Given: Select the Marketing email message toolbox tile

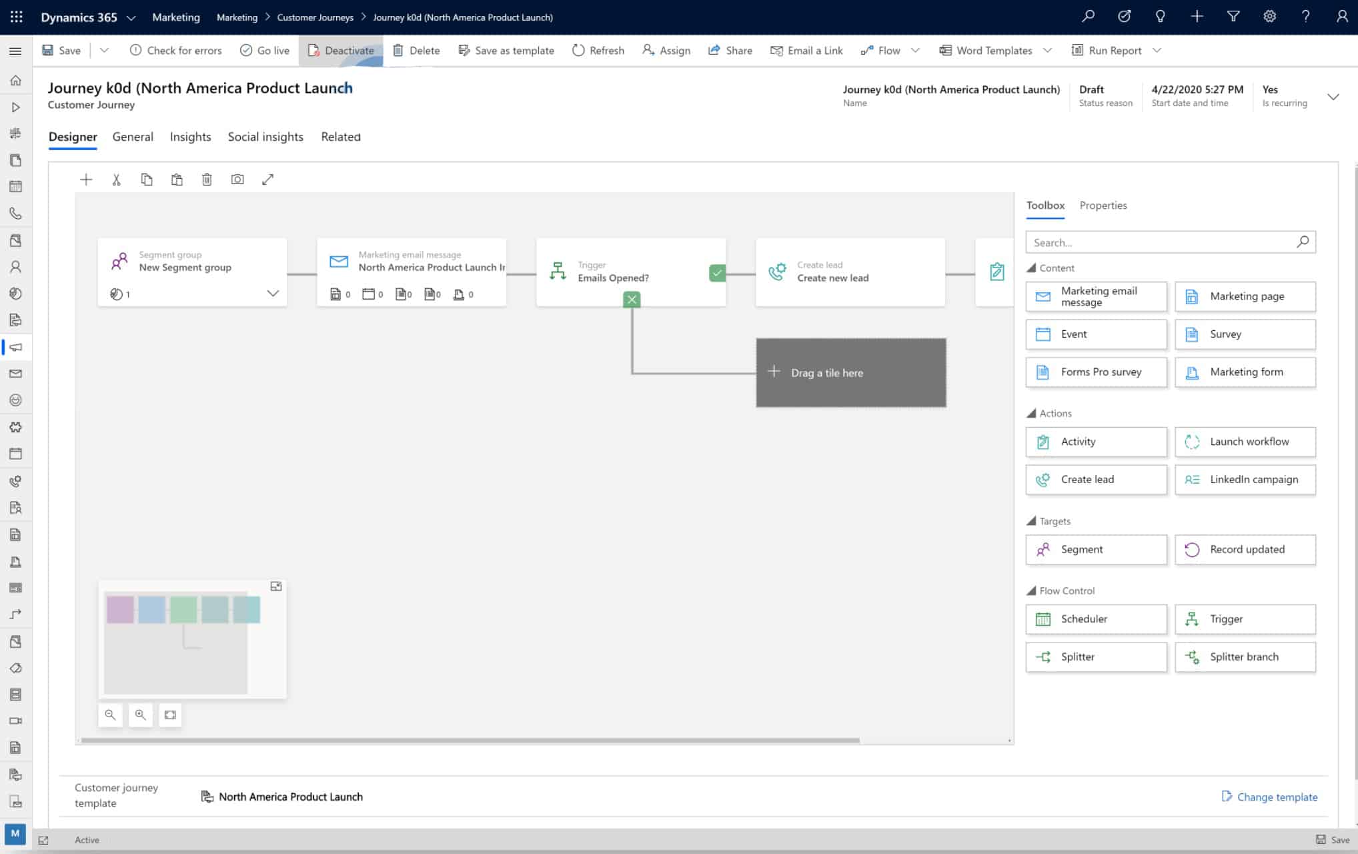Looking at the screenshot, I should coord(1097,296).
